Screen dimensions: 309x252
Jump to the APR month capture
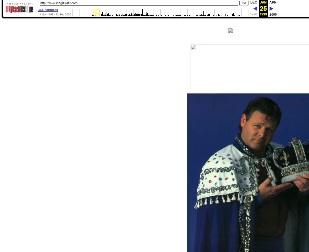(273, 2)
